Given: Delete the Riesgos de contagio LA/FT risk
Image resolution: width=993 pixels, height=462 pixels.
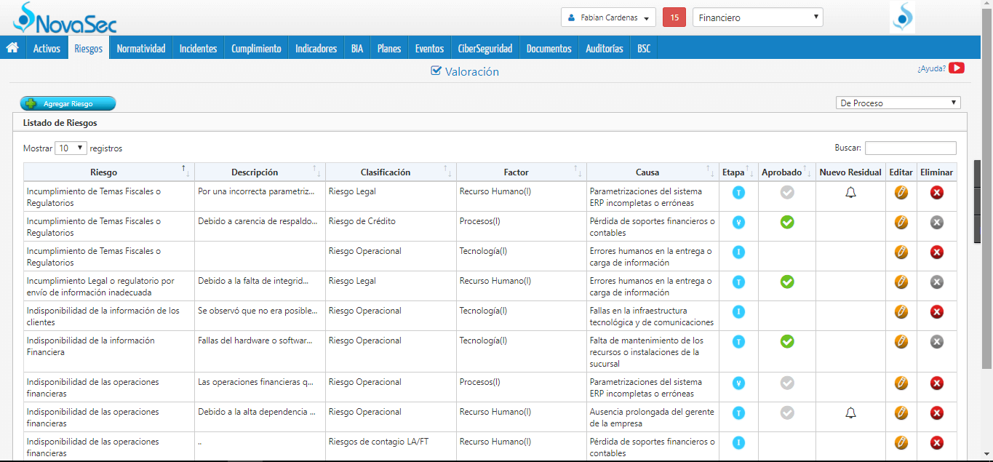Looking at the screenshot, I should [x=937, y=442].
